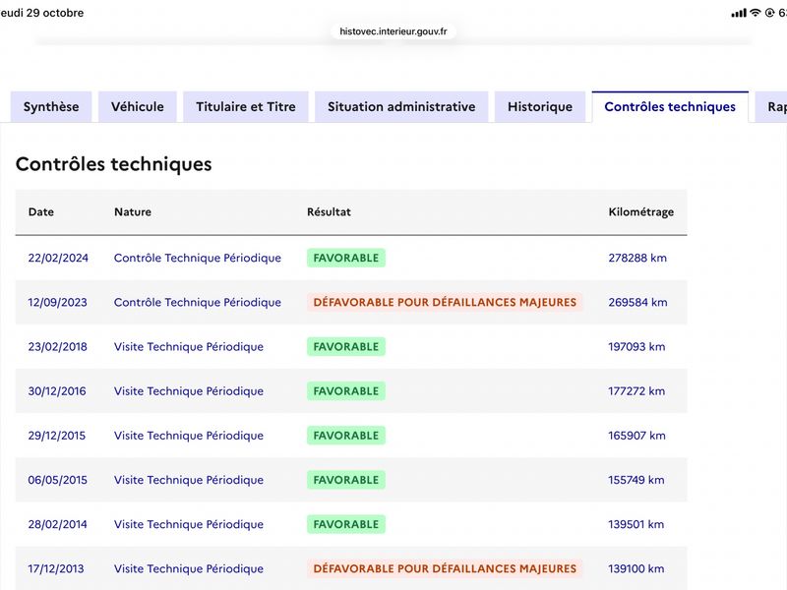The image size is (787, 590).
Task: Tap the histovec.interieur.gouv.fr address bar
Action: coord(393,31)
